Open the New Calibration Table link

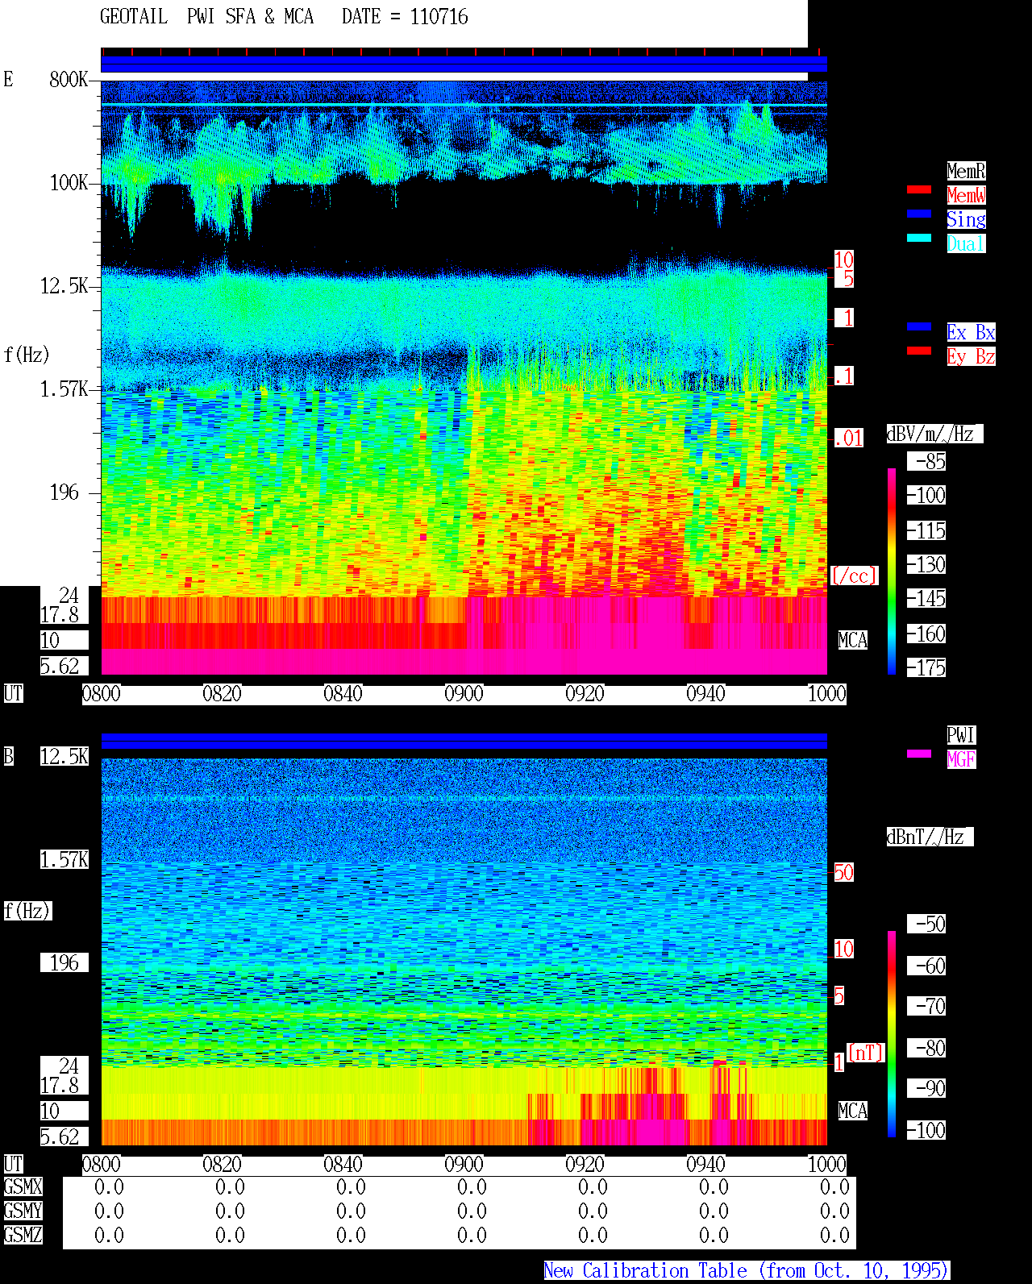tap(747, 1270)
